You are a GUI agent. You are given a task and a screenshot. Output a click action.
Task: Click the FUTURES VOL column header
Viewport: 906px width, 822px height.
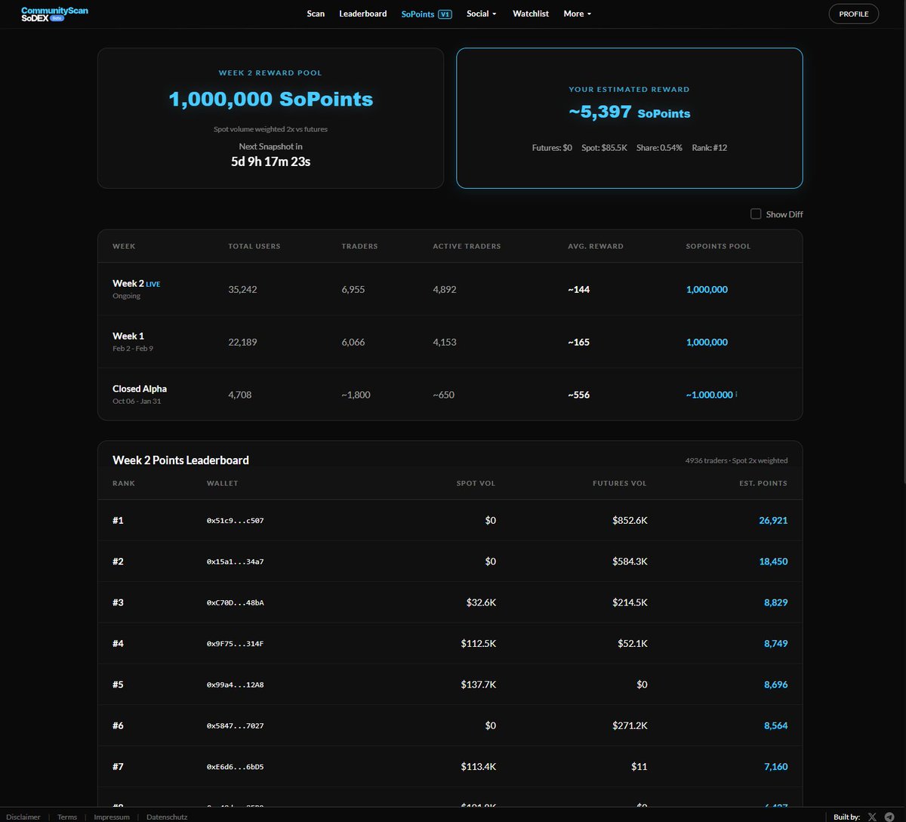tap(620, 483)
